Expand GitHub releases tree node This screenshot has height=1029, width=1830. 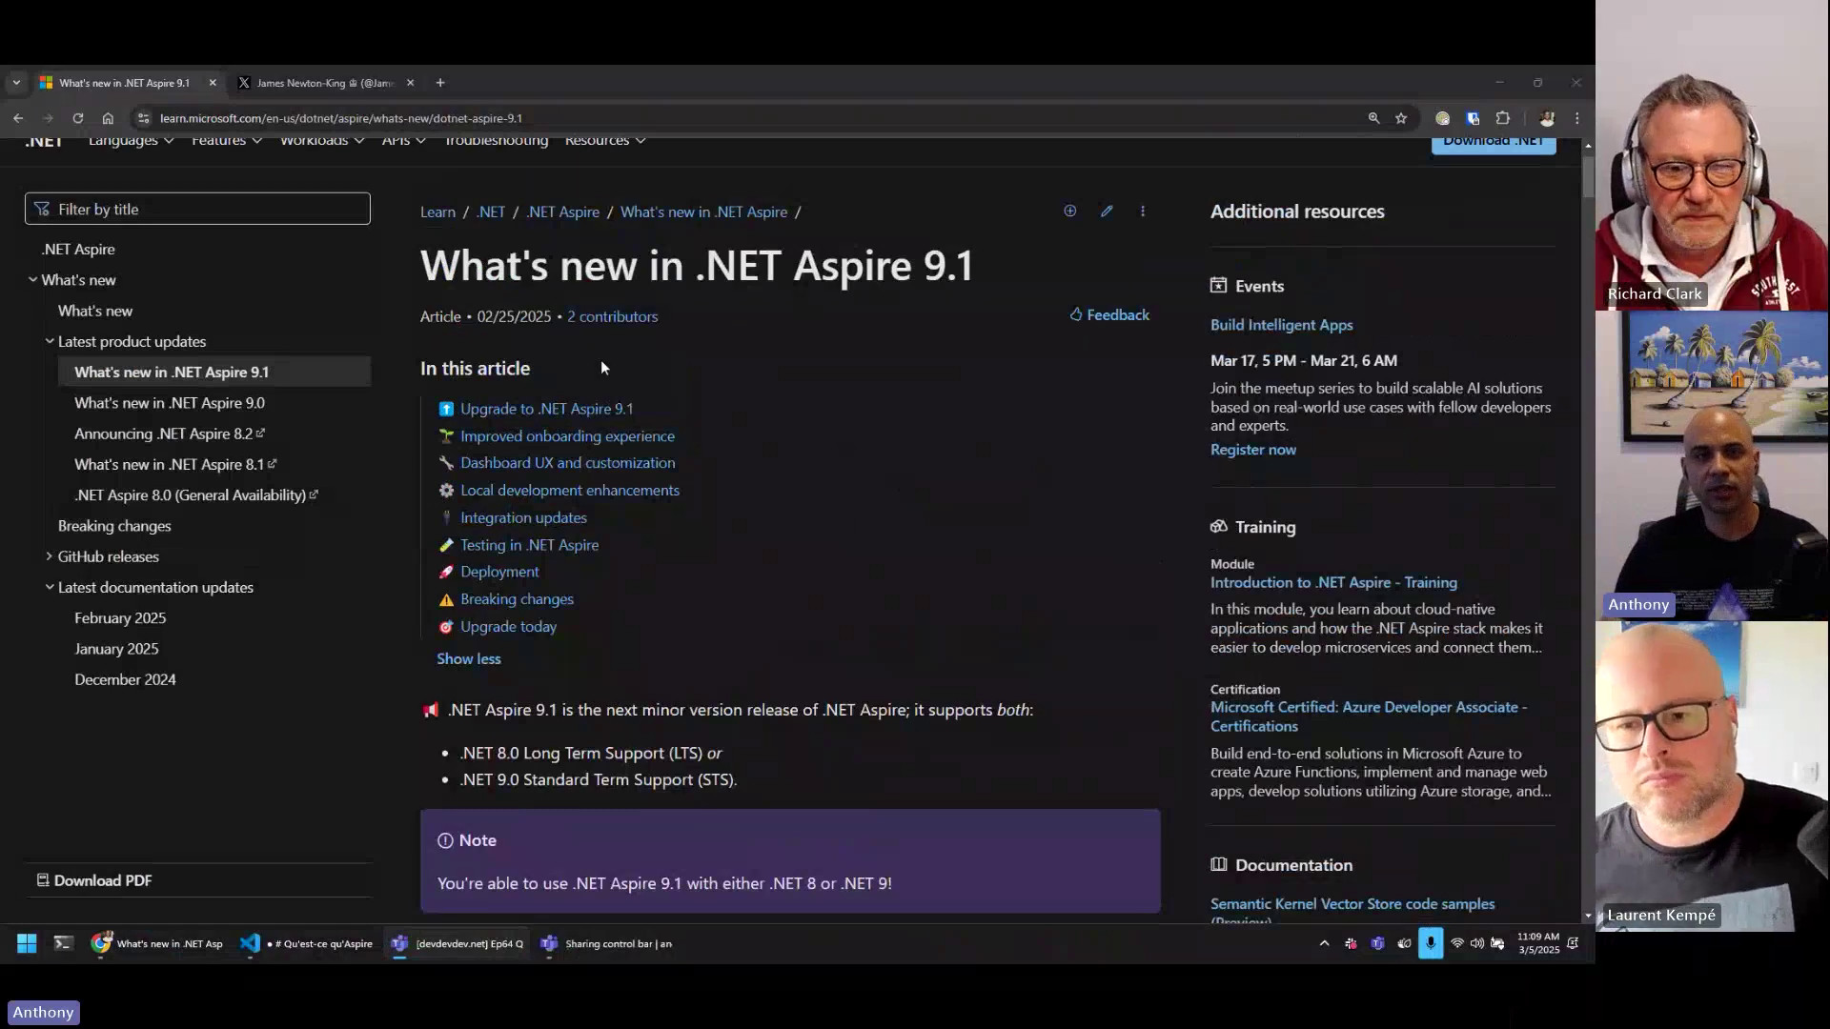click(50, 556)
